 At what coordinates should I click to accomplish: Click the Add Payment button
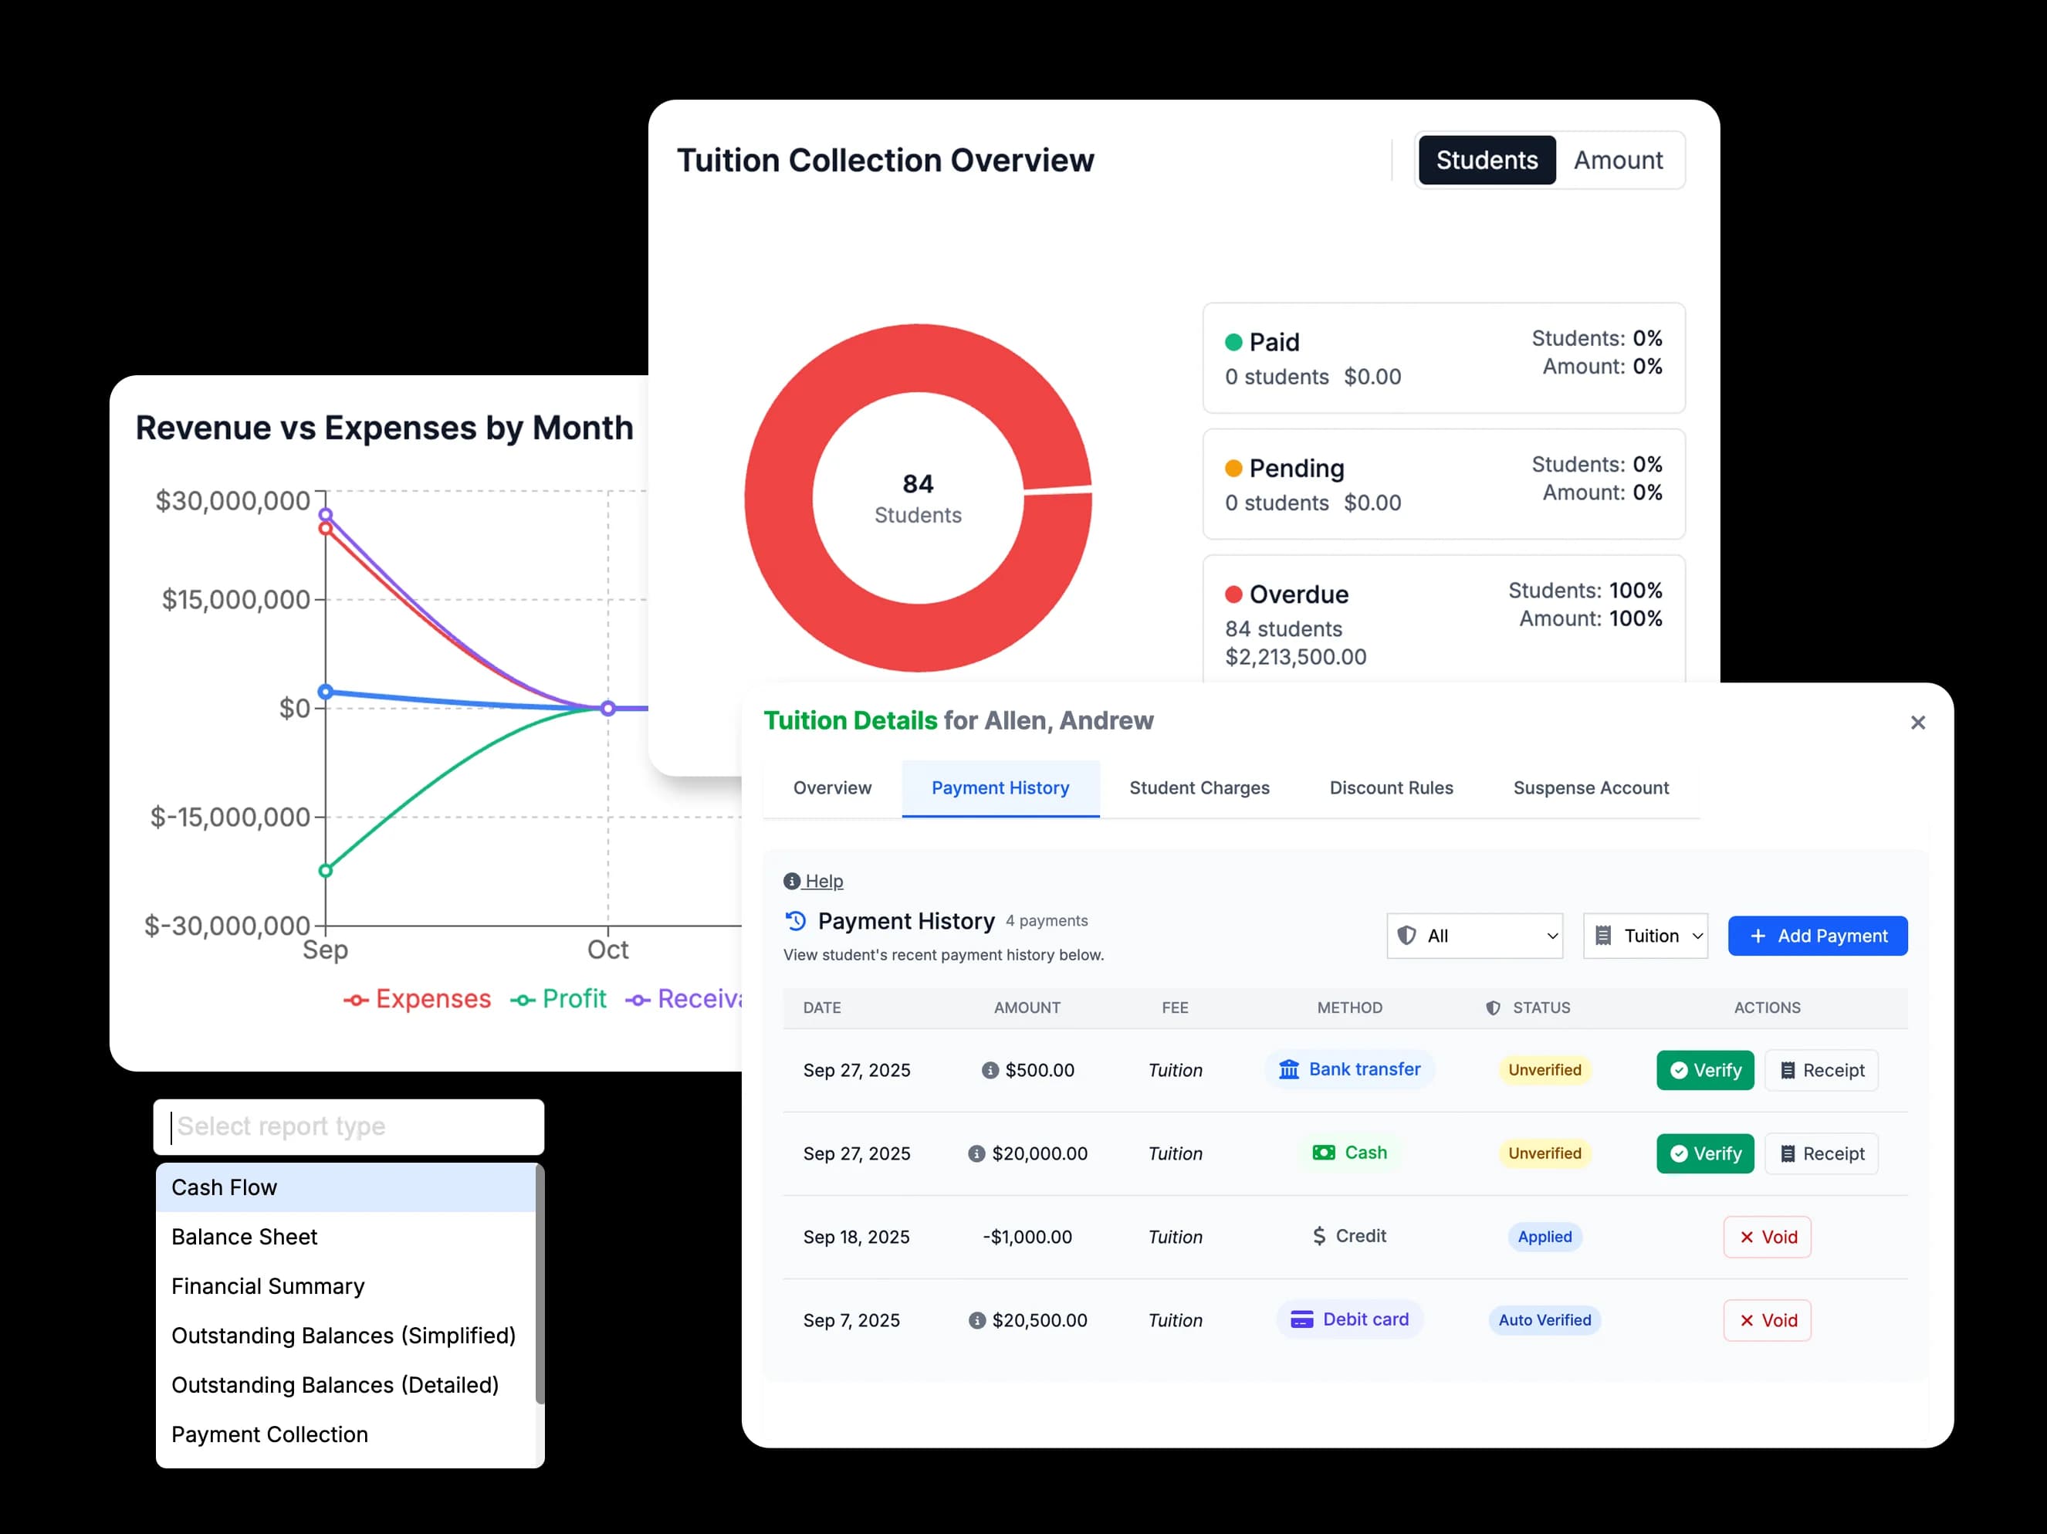pos(1818,936)
